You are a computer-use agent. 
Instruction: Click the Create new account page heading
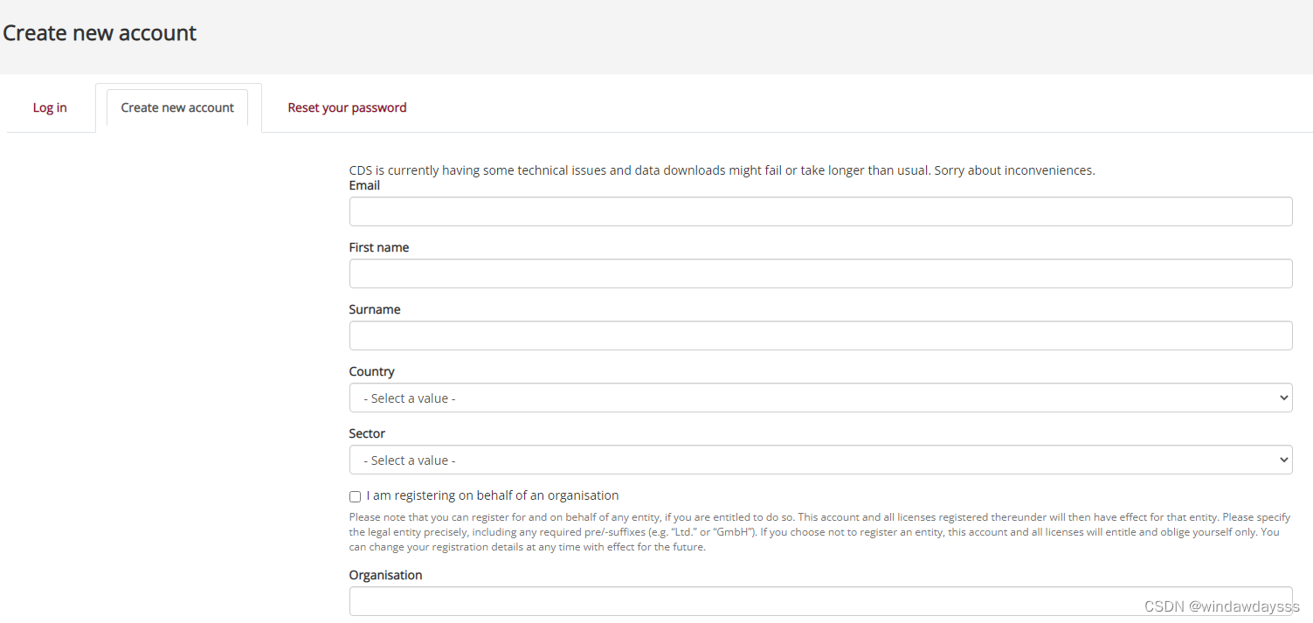tap(100, 33)
